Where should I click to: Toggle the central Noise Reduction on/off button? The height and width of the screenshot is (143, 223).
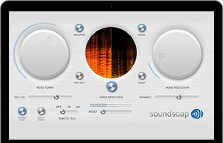112,87
